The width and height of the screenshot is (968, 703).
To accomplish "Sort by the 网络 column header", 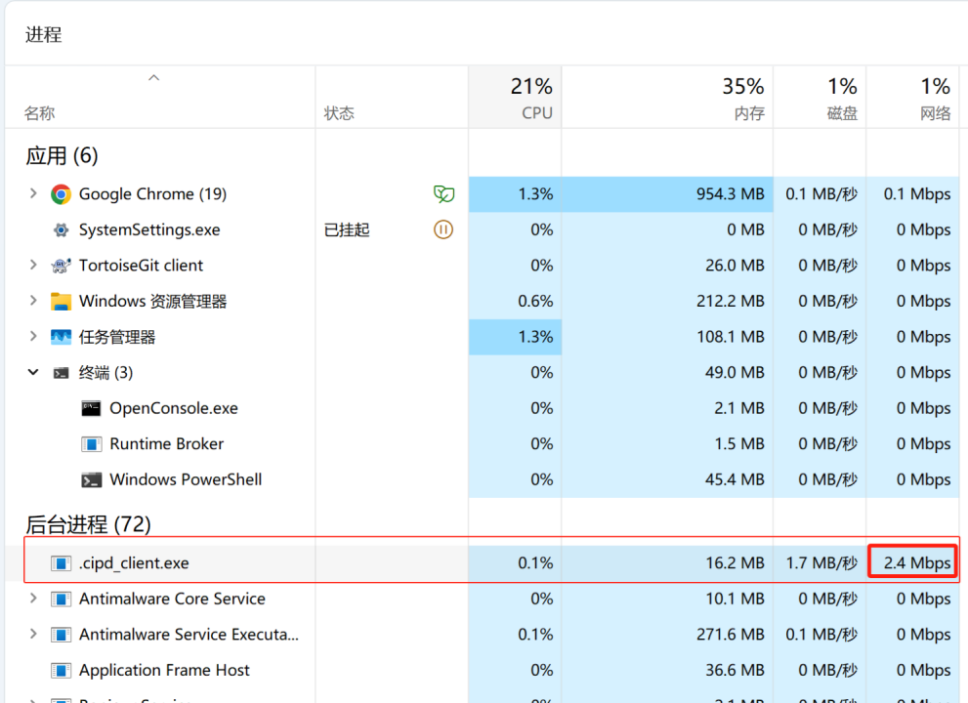I will [913, 97].
